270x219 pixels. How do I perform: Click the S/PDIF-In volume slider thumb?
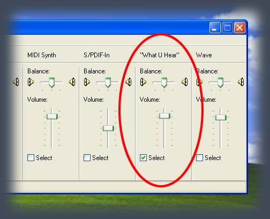click(108, 128)
